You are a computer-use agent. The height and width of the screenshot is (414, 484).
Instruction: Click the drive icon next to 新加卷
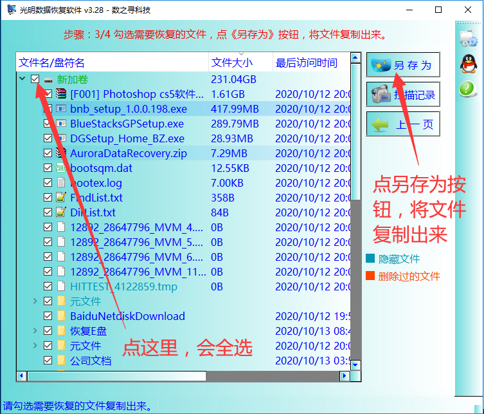(x=48, y=80)
